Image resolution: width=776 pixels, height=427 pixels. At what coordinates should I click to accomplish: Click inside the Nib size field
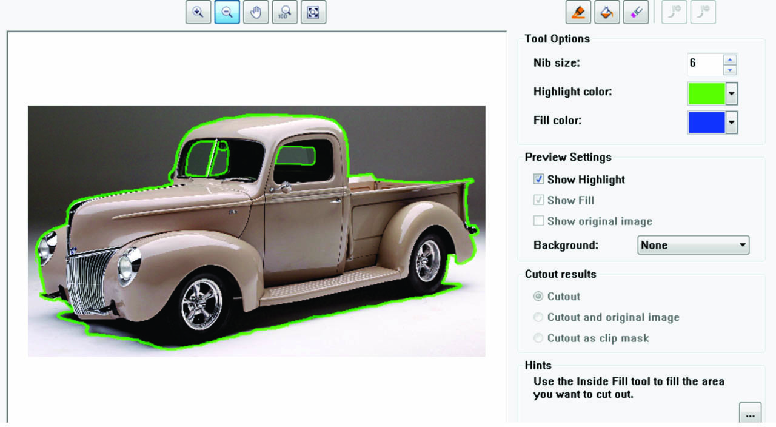[x=703, y=64]
